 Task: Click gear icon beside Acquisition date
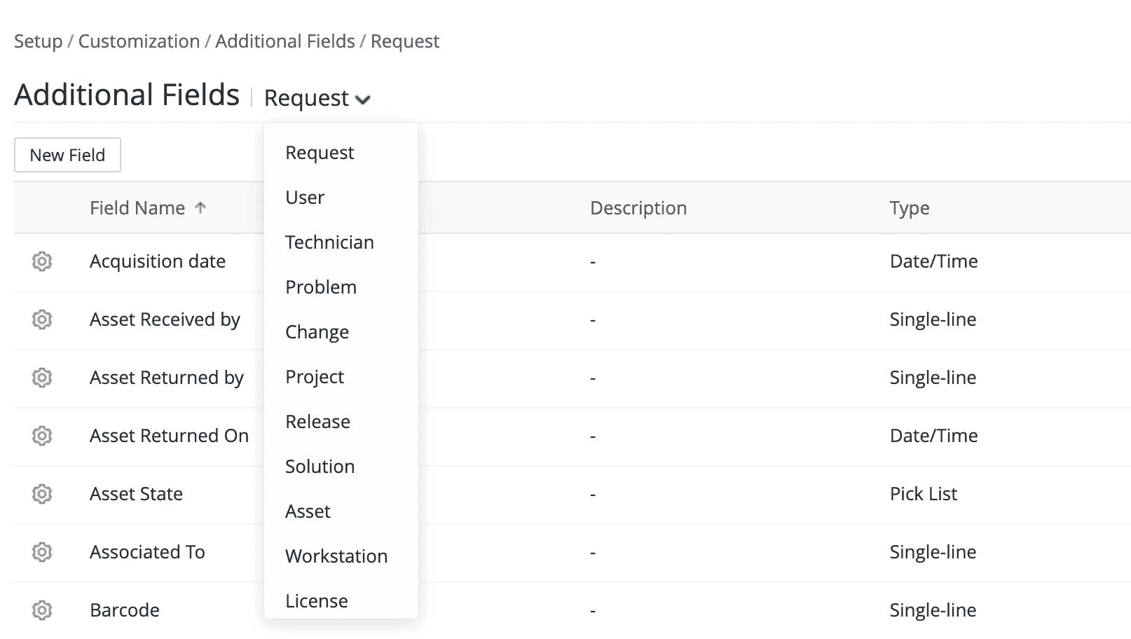tap(42, 261)
